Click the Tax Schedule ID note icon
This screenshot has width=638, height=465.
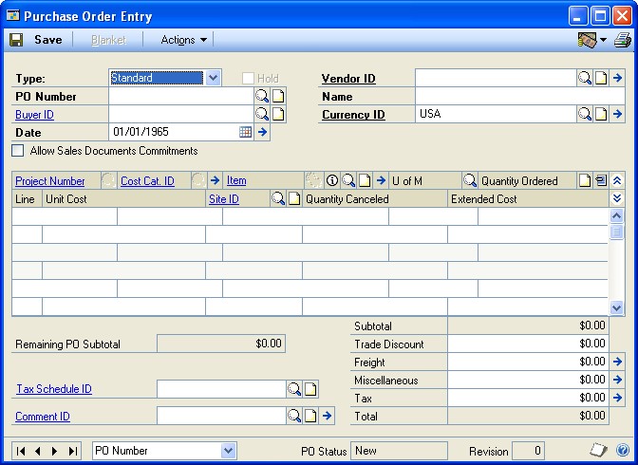pyautogui.click(x=310, y=389)
